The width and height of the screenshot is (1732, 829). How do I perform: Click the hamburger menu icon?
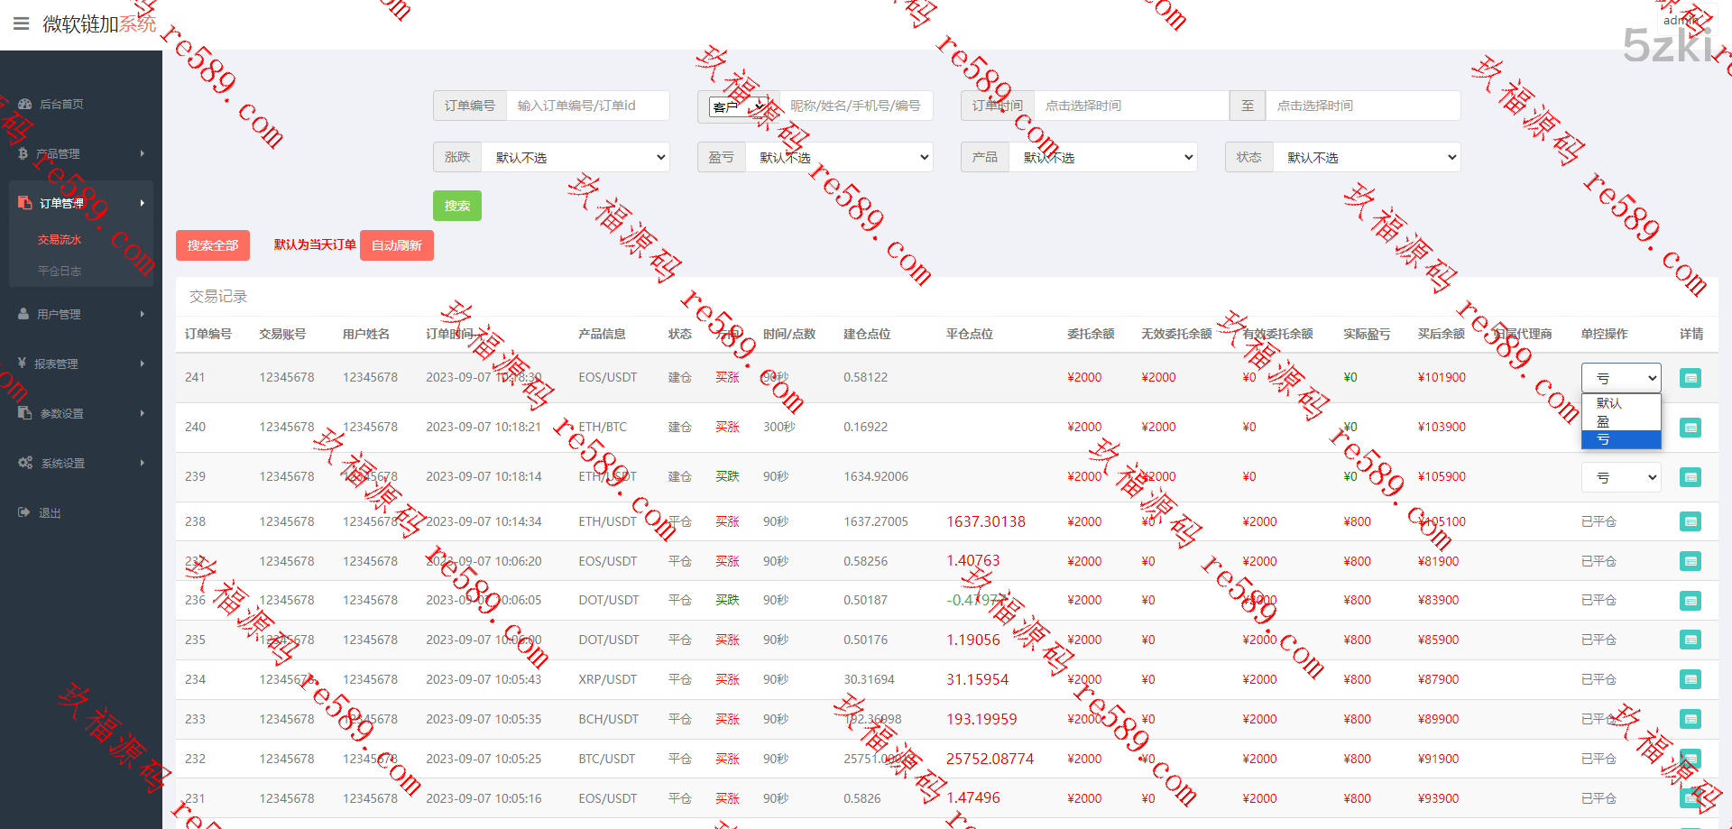[22, 23]
